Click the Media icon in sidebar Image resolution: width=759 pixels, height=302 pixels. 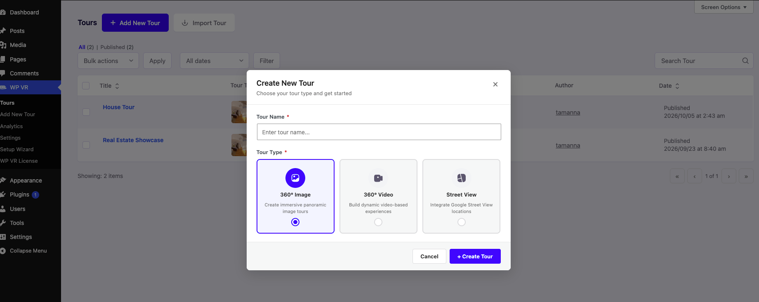(2, 45)
